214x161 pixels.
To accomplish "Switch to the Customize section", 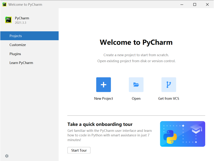I will click(18, 45).
